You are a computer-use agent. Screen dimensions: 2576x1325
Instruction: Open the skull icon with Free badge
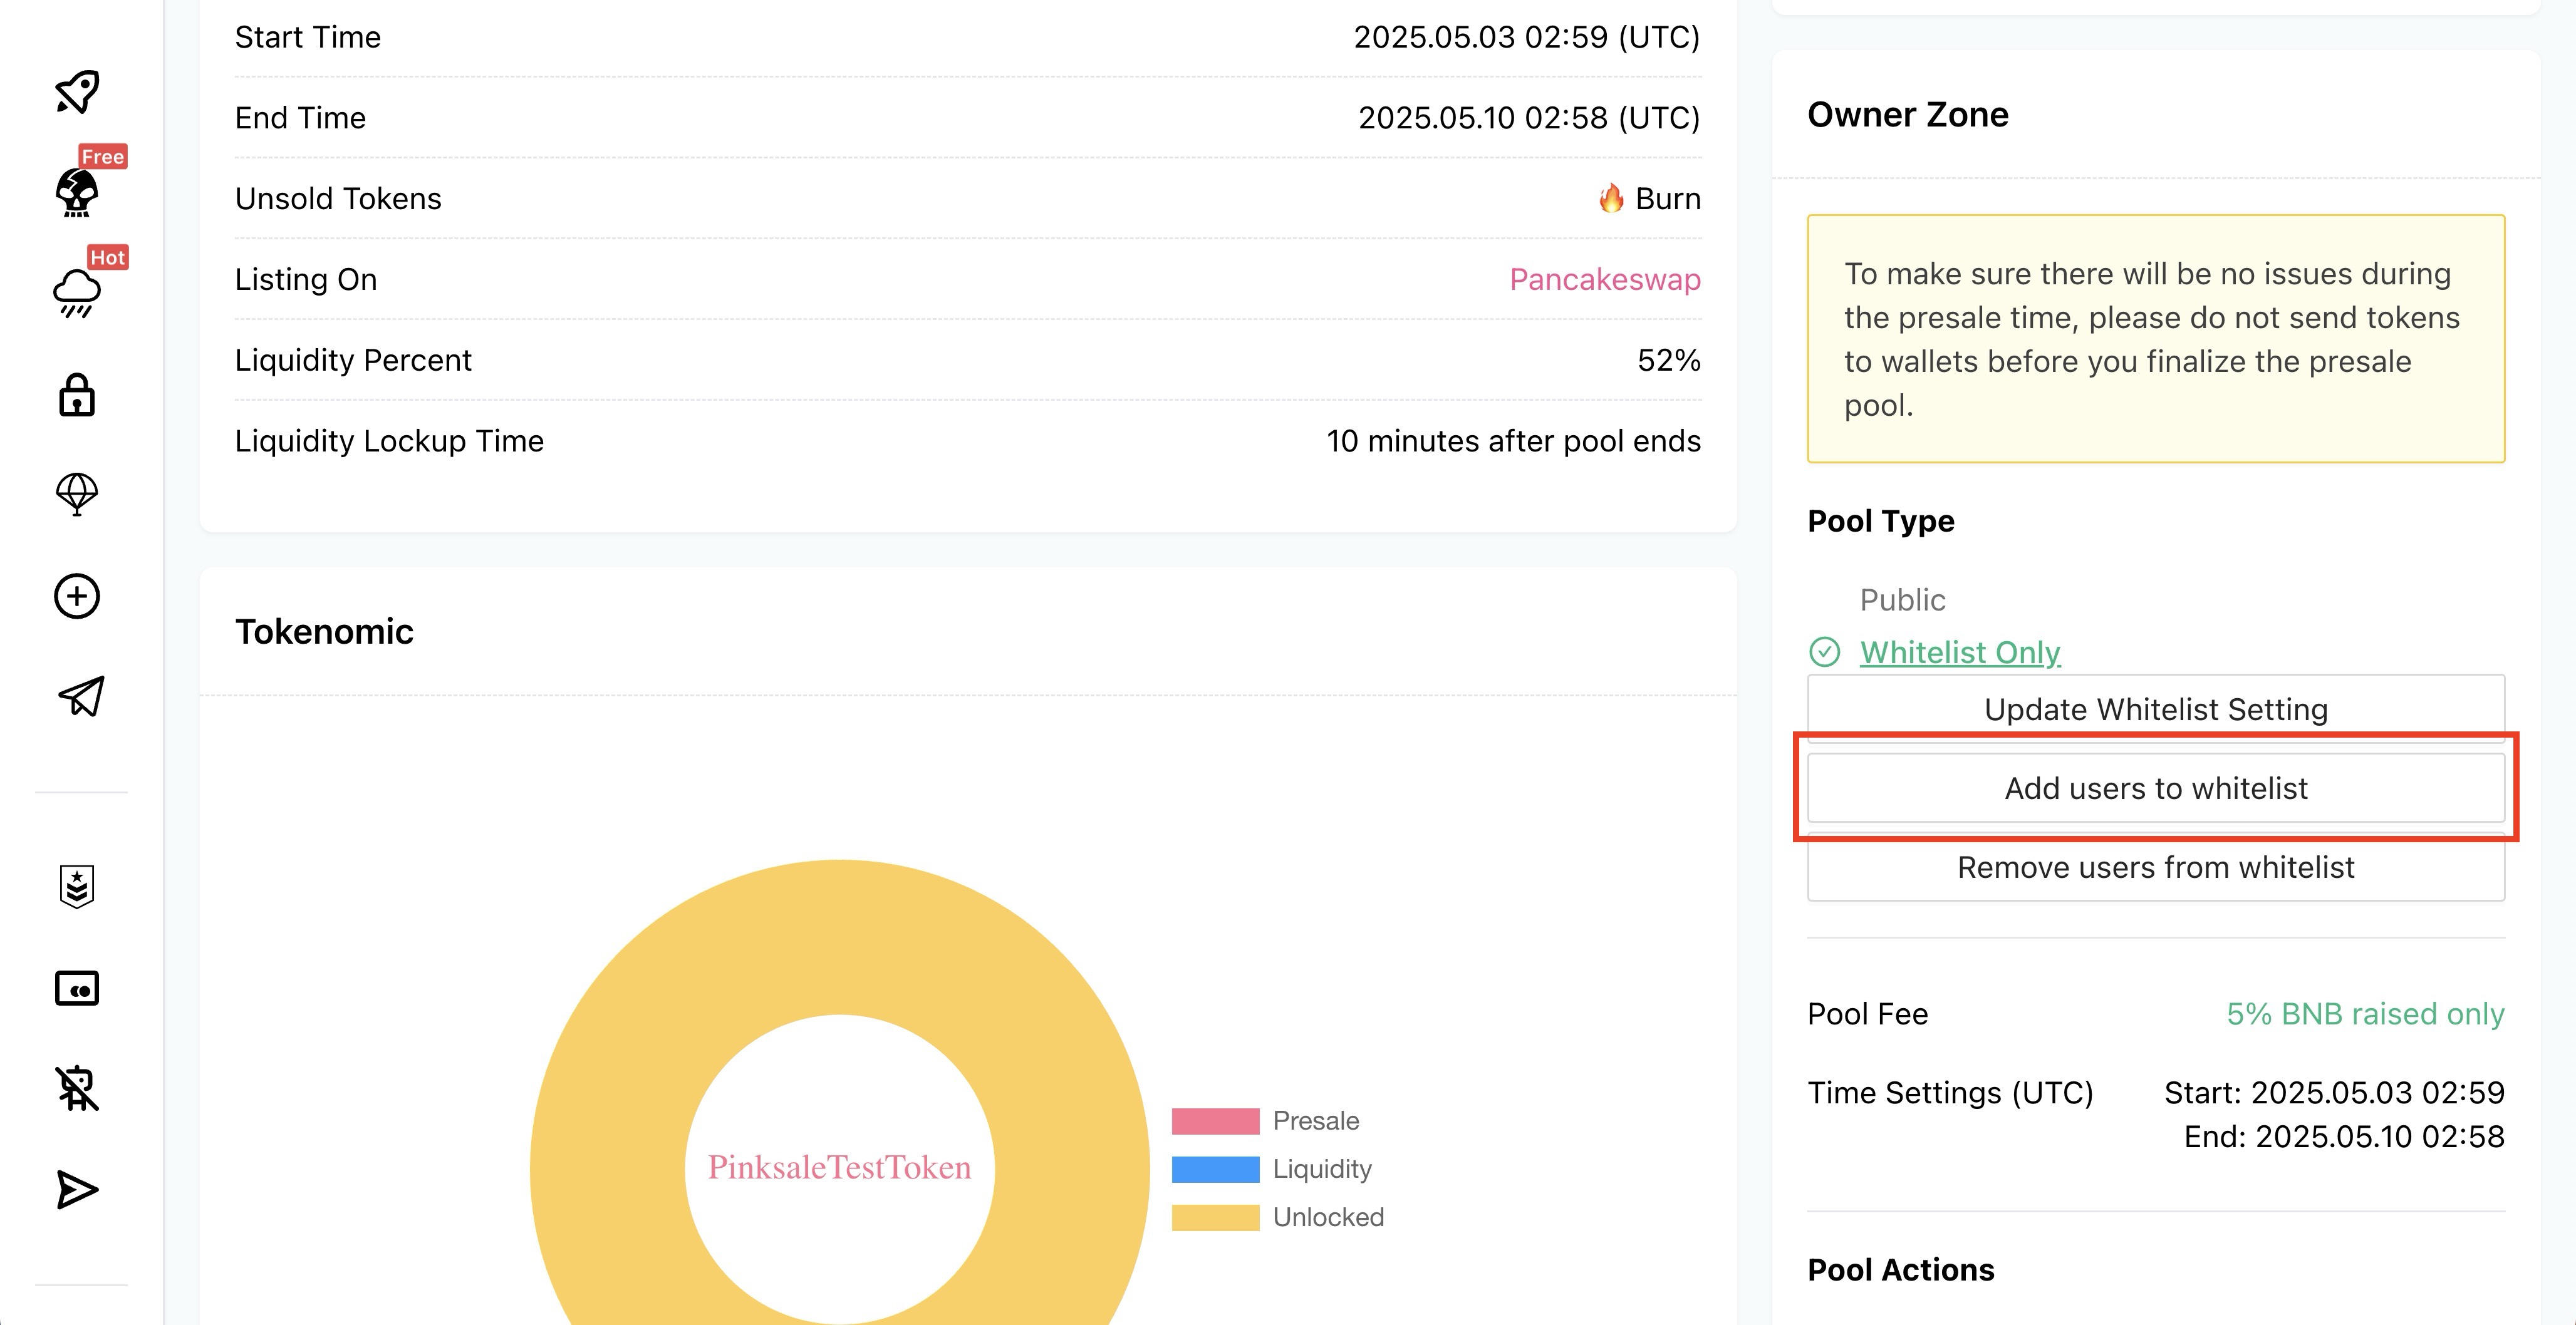(x=77, y=192)
